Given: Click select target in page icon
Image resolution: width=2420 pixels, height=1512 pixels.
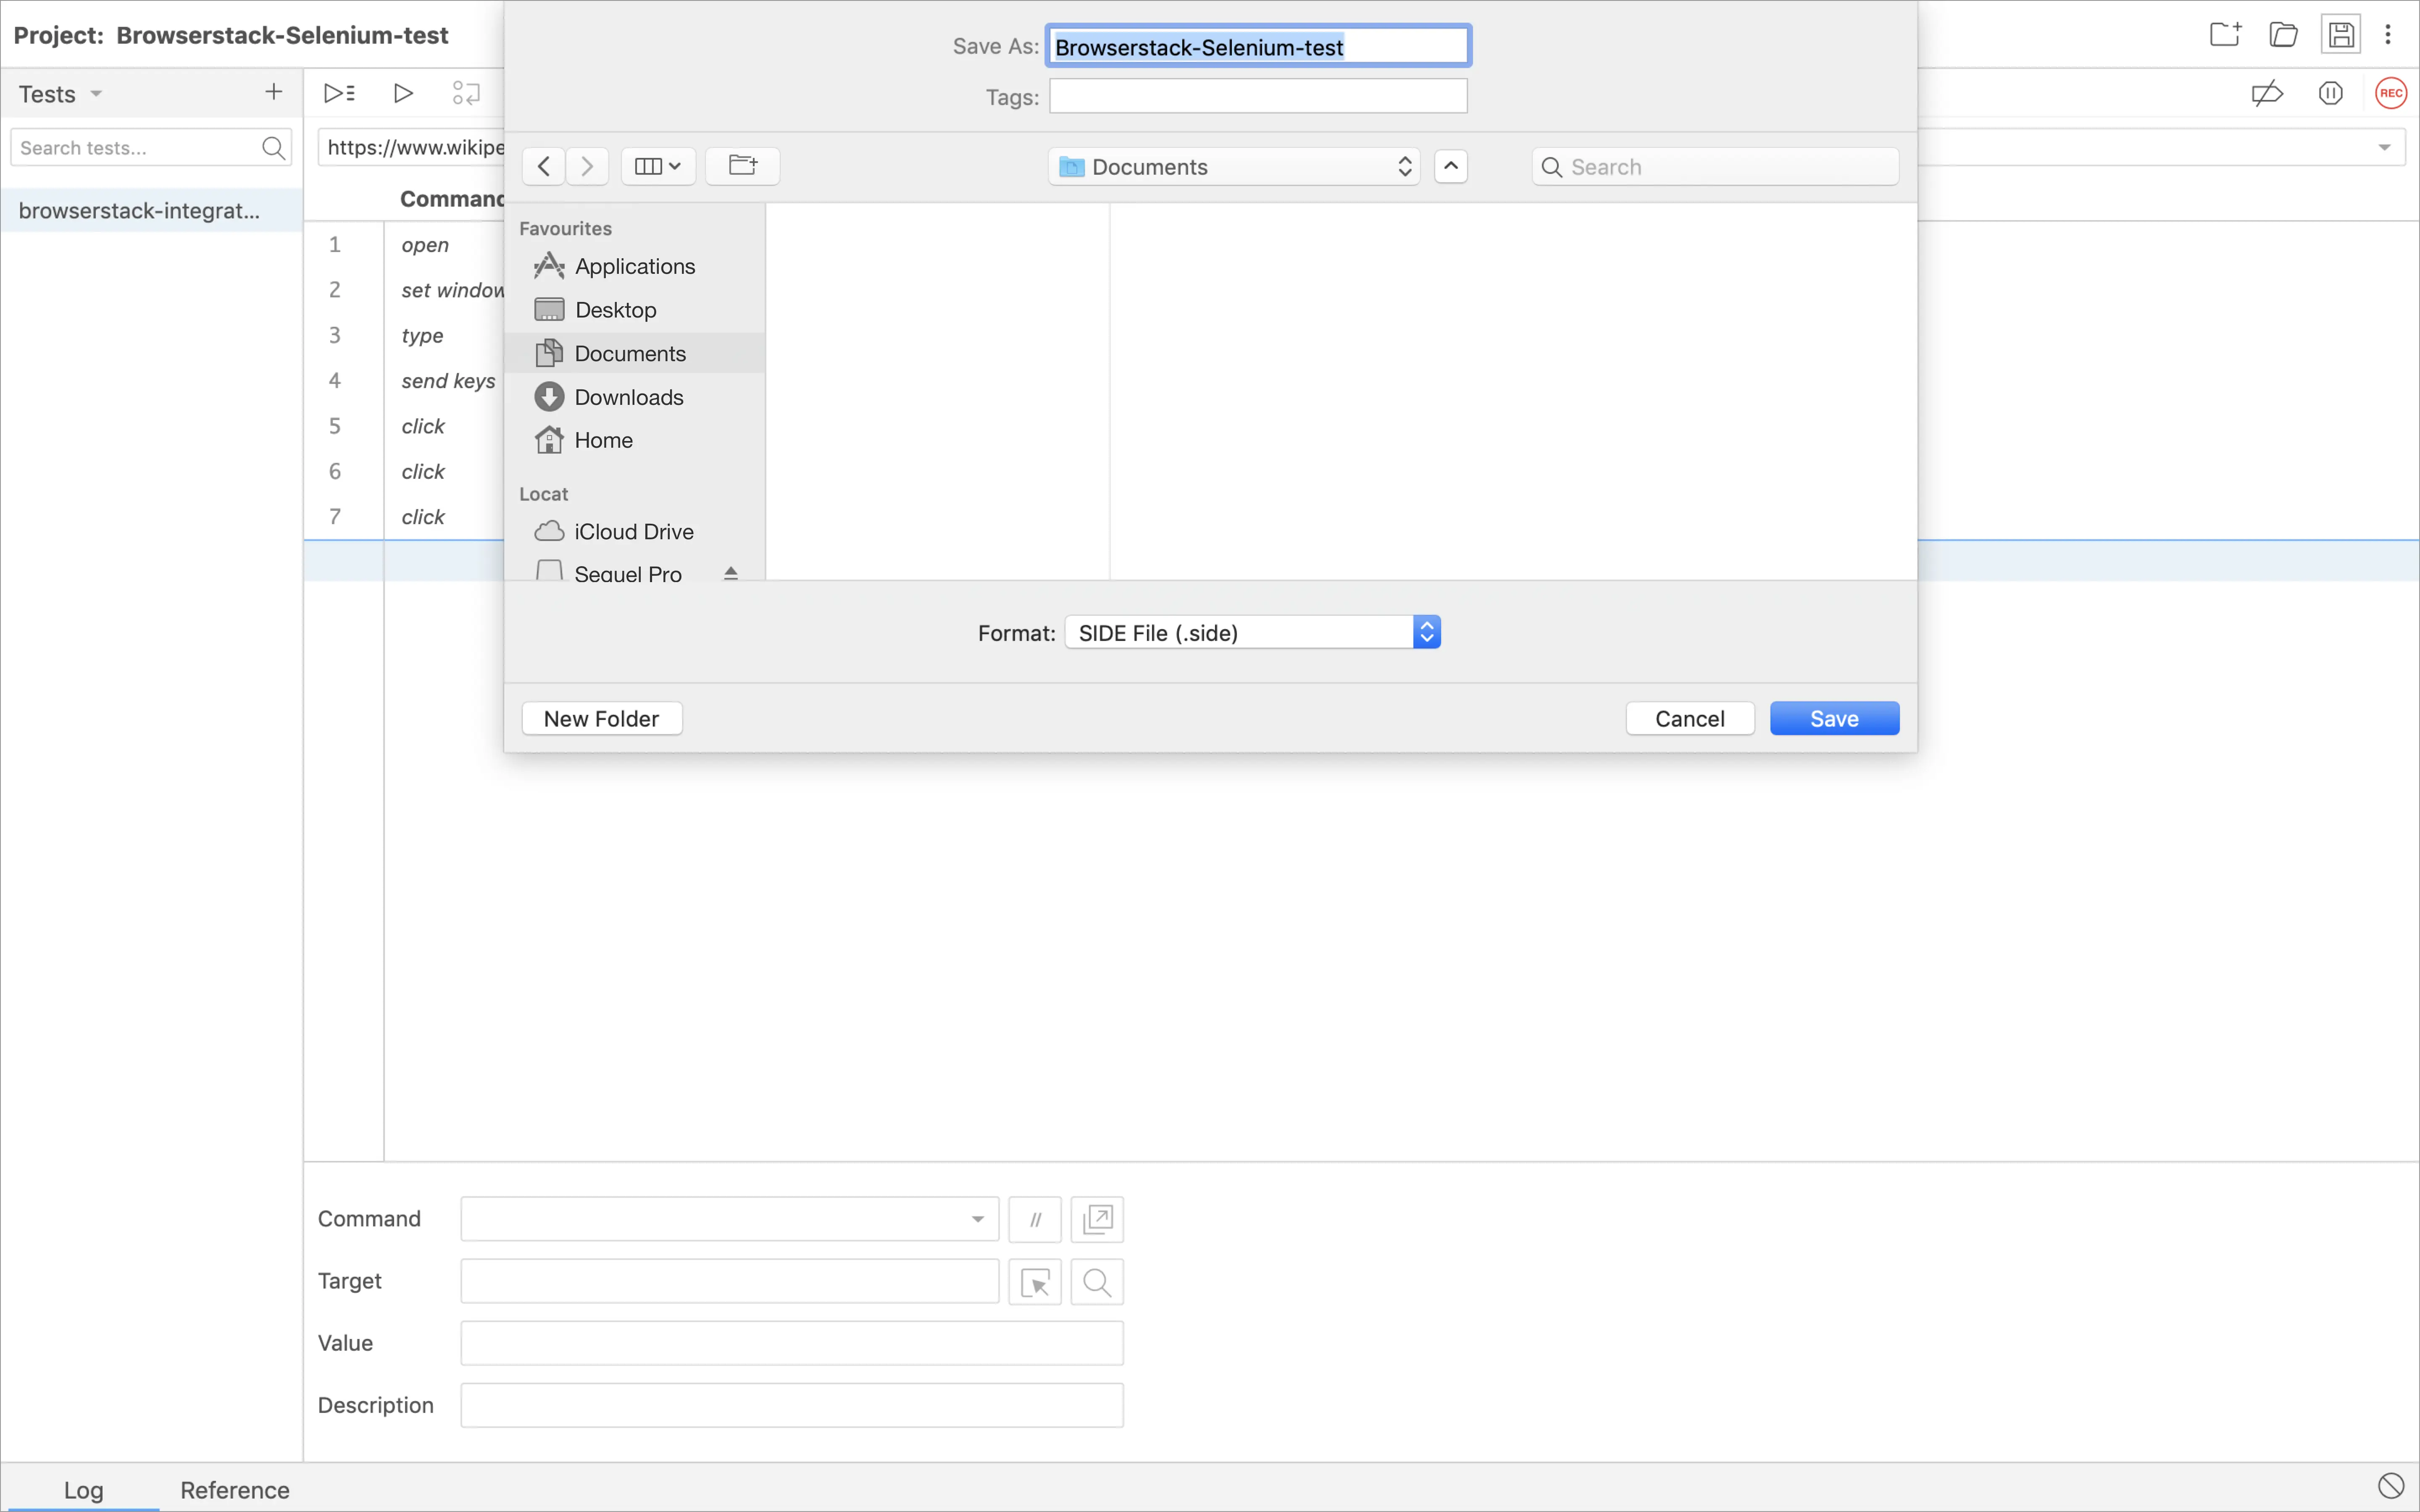Looking at the screenshot, I should [1034, 1281].
